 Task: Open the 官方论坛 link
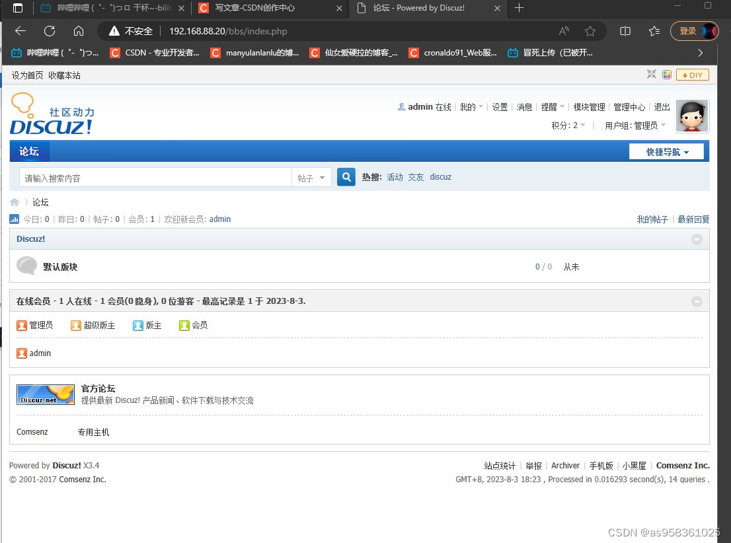pos(98,388)
